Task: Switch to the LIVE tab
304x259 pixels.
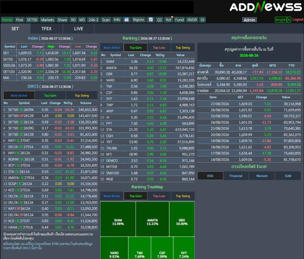Action: (x=79, y=29)
